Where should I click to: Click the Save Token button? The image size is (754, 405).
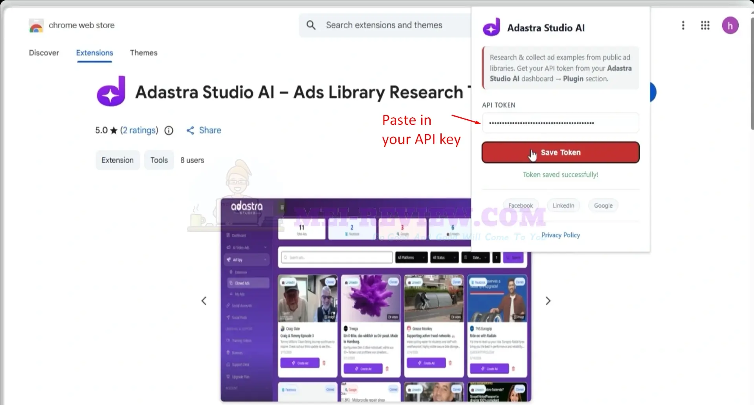click(561, 152)
